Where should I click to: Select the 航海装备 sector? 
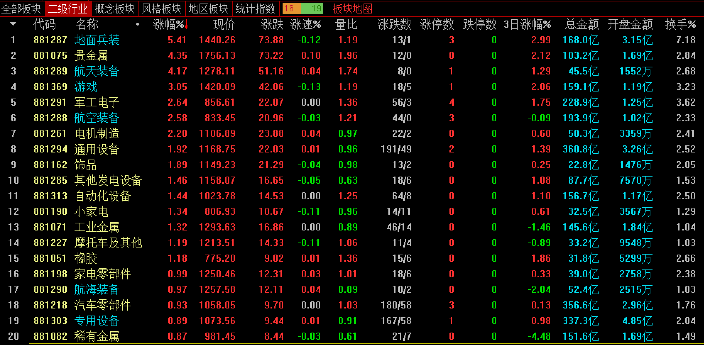point(97,289)
